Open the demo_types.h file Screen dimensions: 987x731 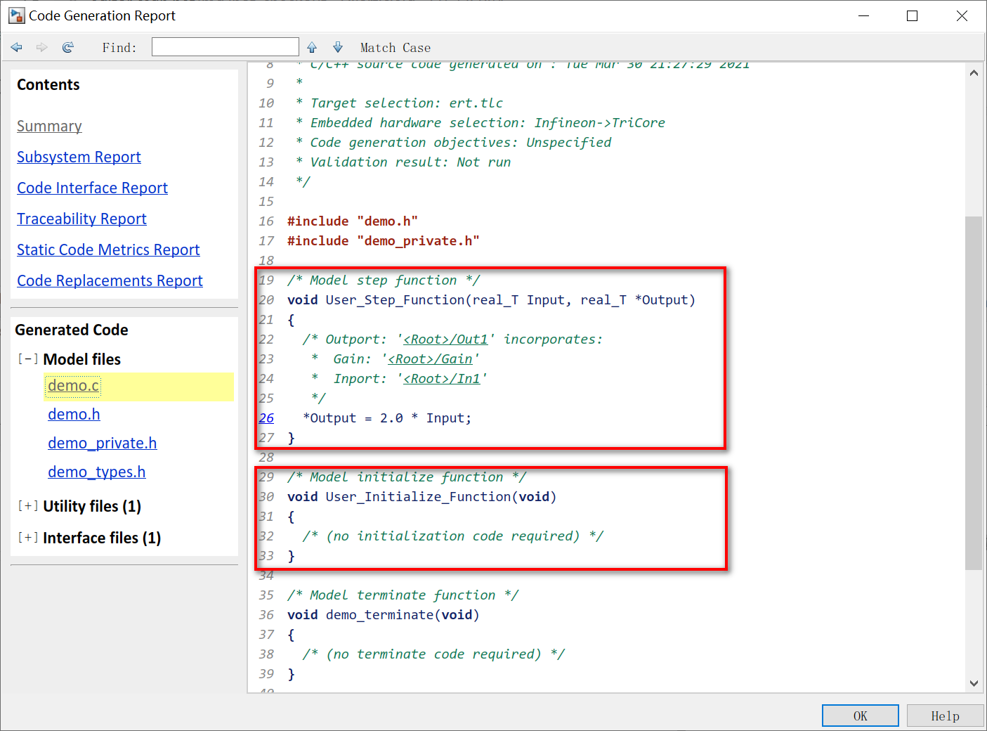point(97,472)
